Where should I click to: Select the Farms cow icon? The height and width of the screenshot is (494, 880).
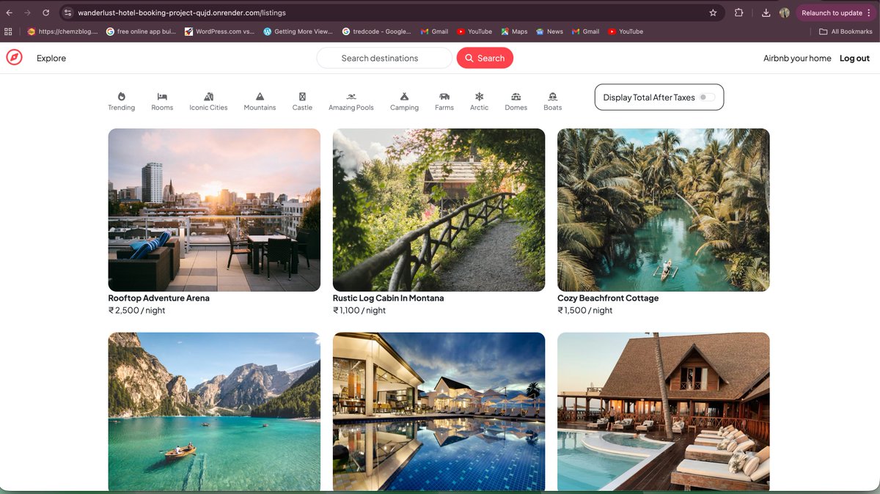(x=444, y=96)
